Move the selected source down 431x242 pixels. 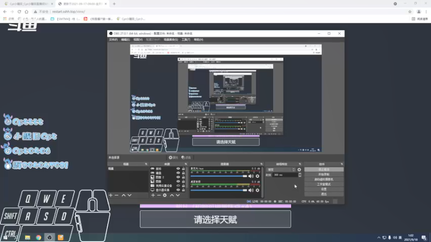pyautogui.click(x=178, y=195)
